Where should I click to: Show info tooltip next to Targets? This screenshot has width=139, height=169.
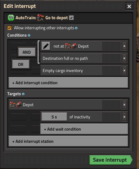23,94
